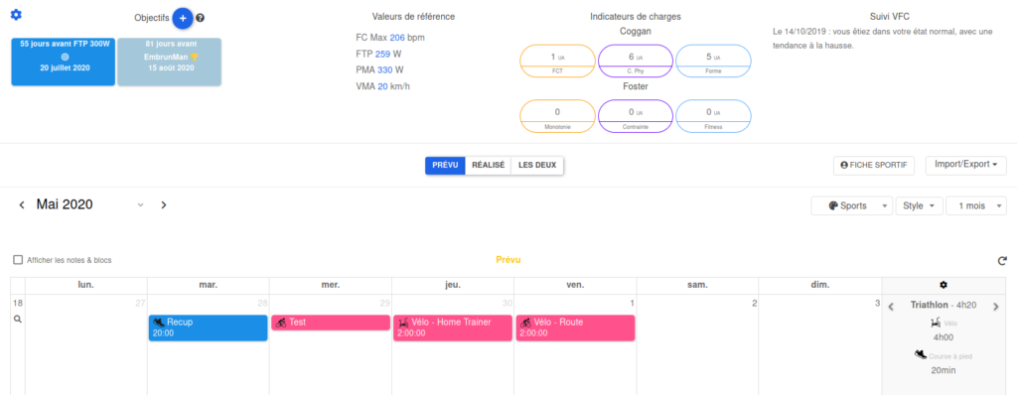Click the refresh icon above the calendar
Screen dimensions: 1017x395
1002,261
